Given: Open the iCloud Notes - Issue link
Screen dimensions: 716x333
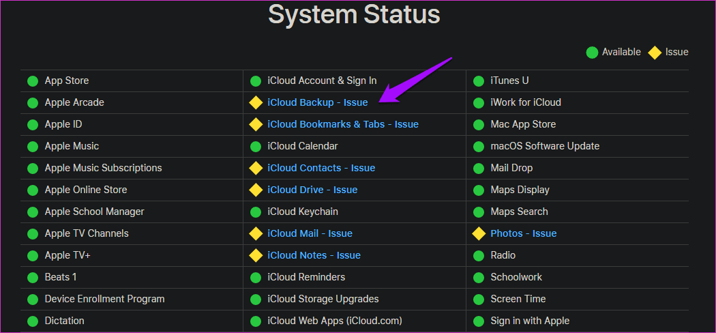Looking at the screenshot, I should [314, 255].
